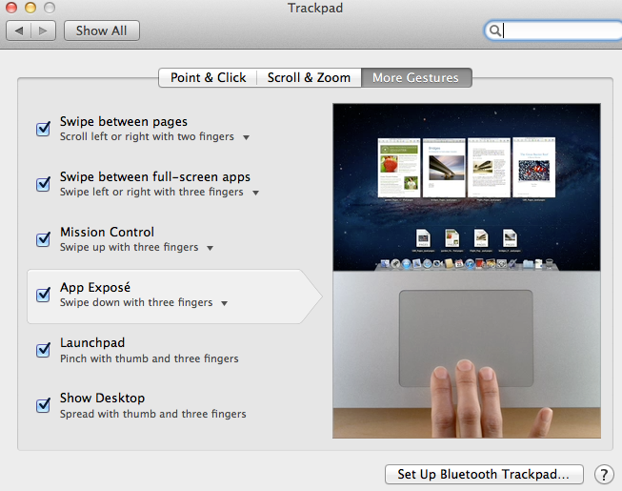The height and width of the screenshot is (491, 622).
Task: Open the Swipe down with three fingers dropdown
Action: pyautogui.click(x=224, y=303)
